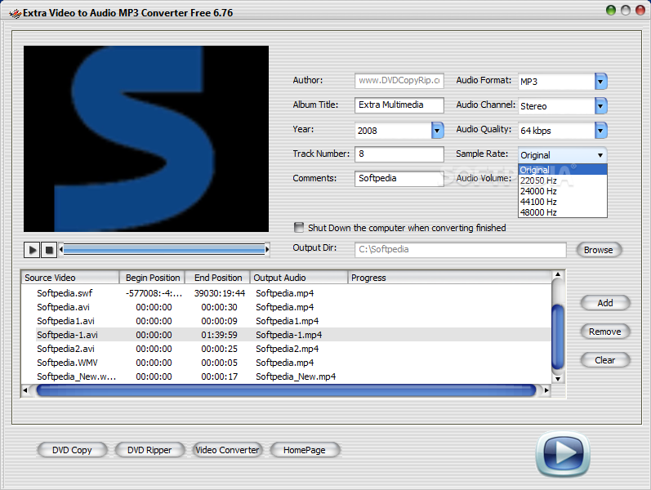Click the green minimize button

(x=610, y=11)
